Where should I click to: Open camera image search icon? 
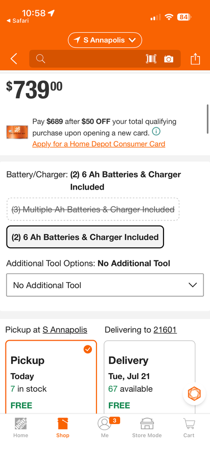pos(169,59)
